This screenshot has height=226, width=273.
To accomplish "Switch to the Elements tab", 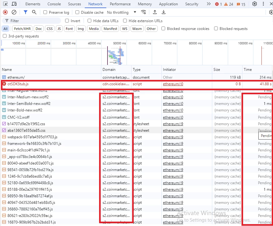I will (33, 4).
